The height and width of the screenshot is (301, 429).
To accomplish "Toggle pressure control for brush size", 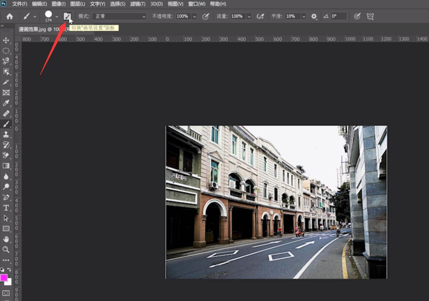I will coord(357,16).
